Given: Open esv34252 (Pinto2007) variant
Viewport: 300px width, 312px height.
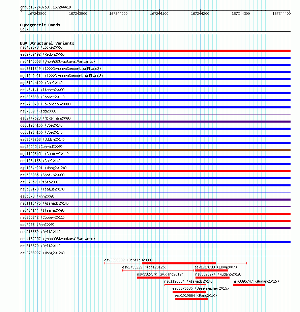Looking at the screenshot, I should [40, 182].
